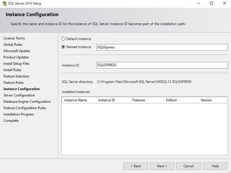This screenshot has width=231, height=173.
Task: Click the Instance ID column header
Action: [x=113, y=100]
